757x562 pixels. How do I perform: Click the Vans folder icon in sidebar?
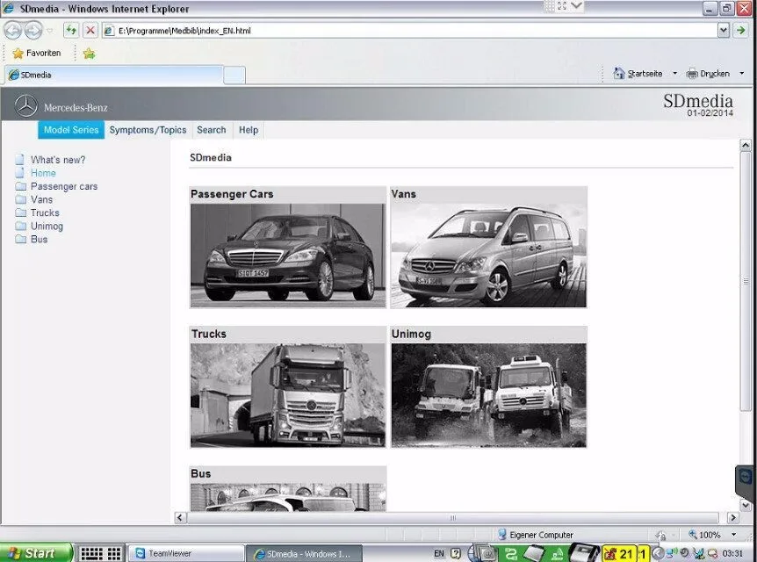pos(20,199)
